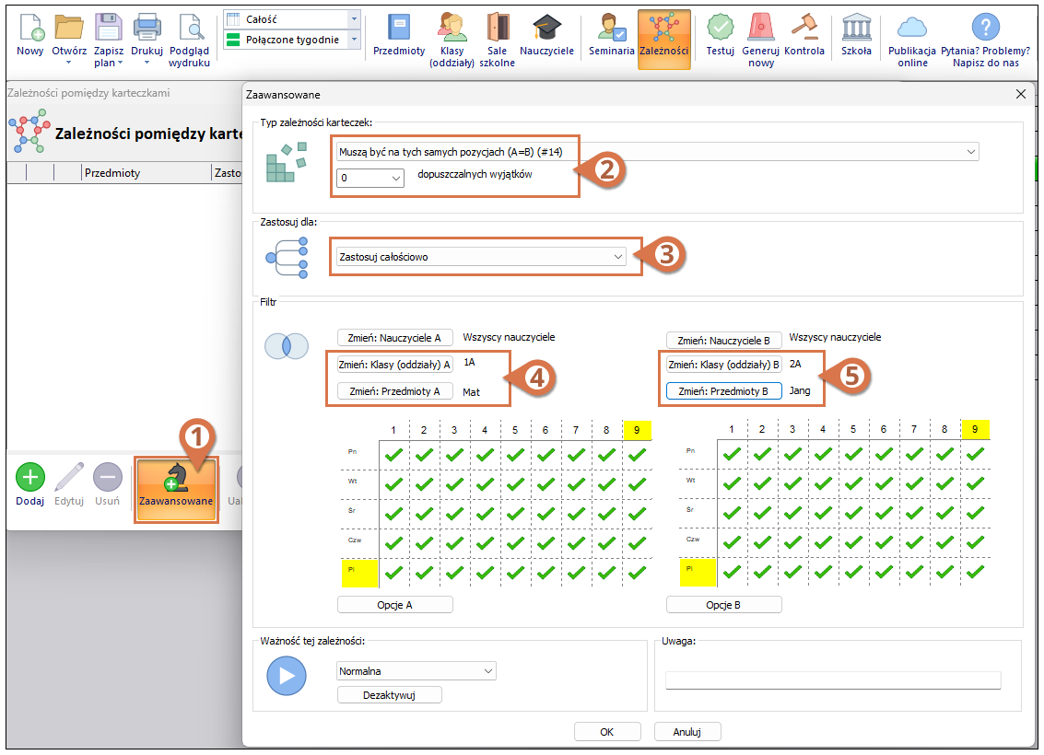Open Klasy (oddziały) in the toolbar
Viewport: 1044px width, 755px height.
[x=452, y=39]
